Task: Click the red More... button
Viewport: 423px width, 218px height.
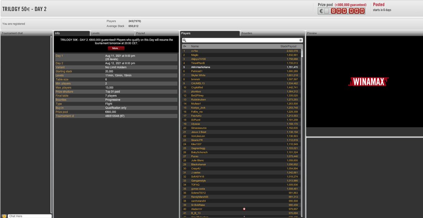Action: [116, 48]
